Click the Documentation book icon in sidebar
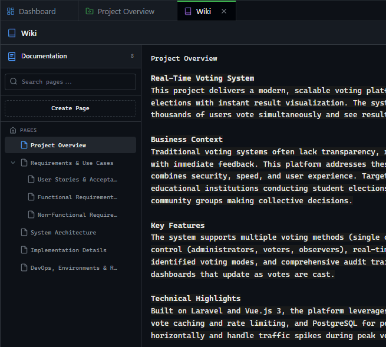 click(x=12, y=57)
